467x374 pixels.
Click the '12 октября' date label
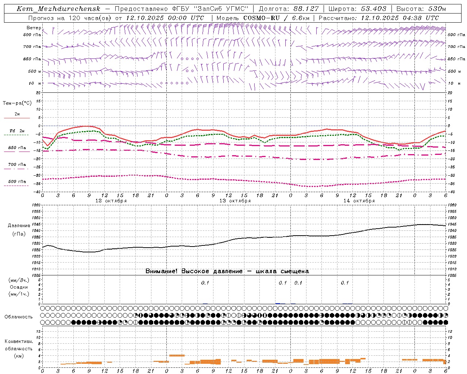coord(111,201)
